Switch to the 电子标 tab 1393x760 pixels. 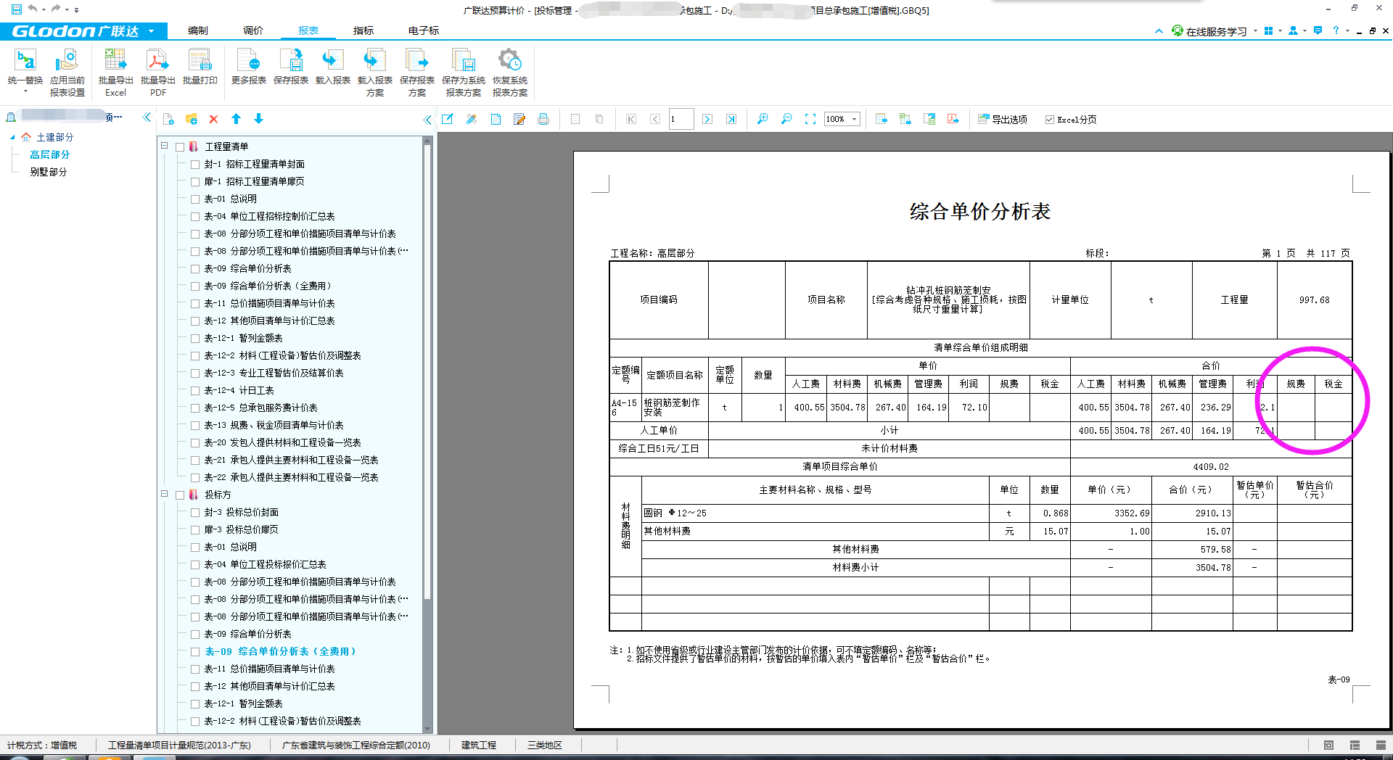(x=424, y=30)
